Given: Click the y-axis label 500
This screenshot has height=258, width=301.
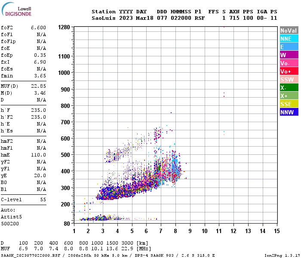Looking at the screenshot, I should (65, 155).
